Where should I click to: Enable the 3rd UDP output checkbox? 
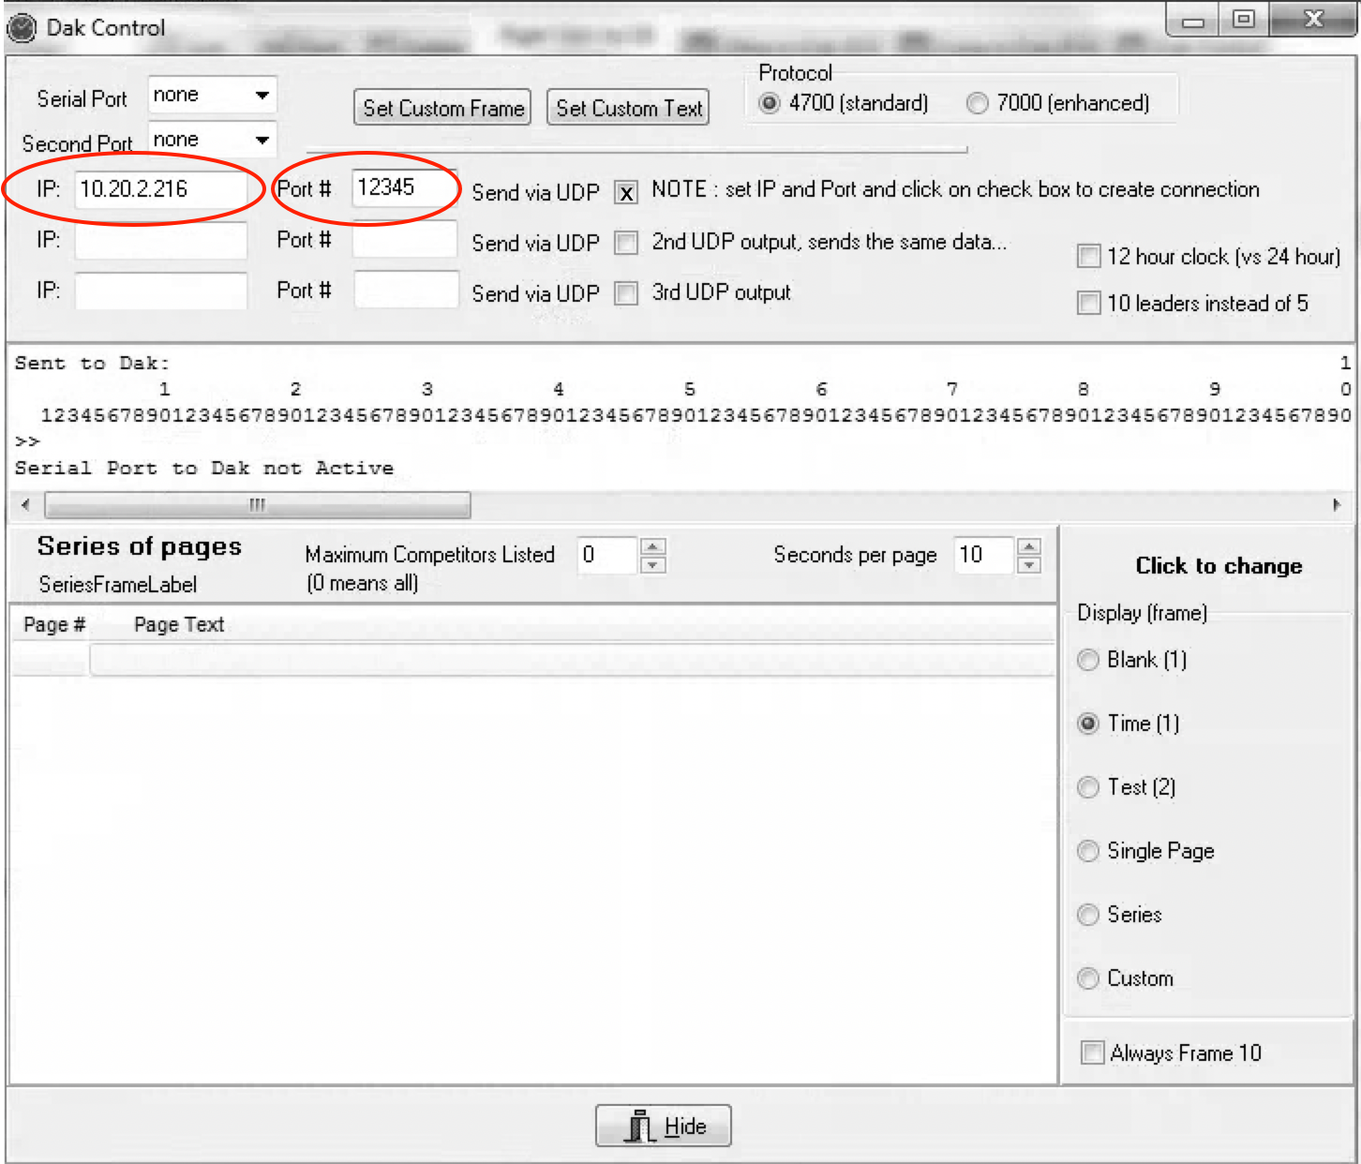[626, 294]
